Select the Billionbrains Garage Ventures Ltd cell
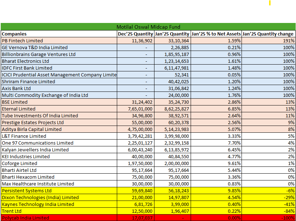This screenshot has height=221, width=296. [x=59, y=54]
